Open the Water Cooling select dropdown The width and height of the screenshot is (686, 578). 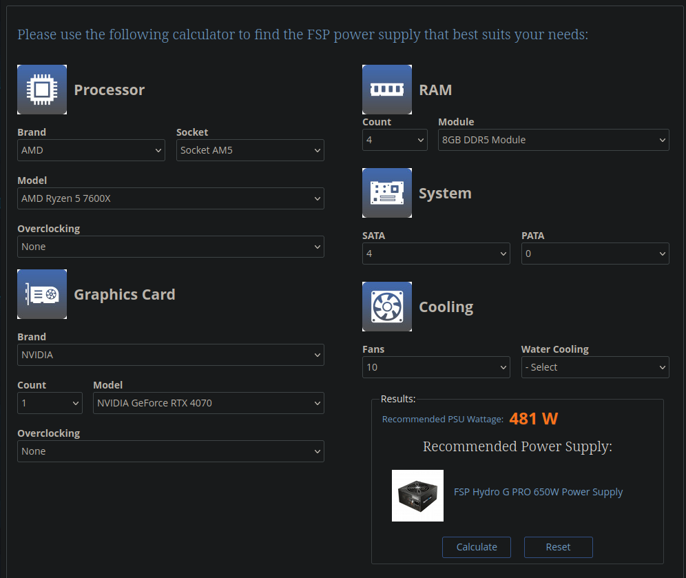coord(595,367)
